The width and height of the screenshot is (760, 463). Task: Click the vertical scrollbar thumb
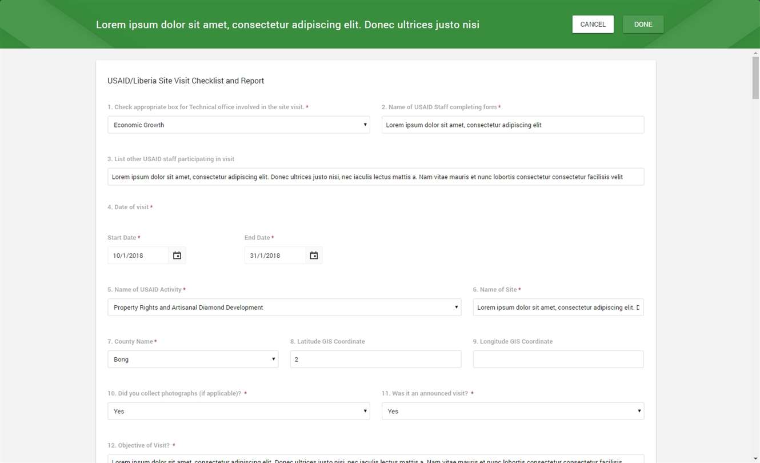755,78
